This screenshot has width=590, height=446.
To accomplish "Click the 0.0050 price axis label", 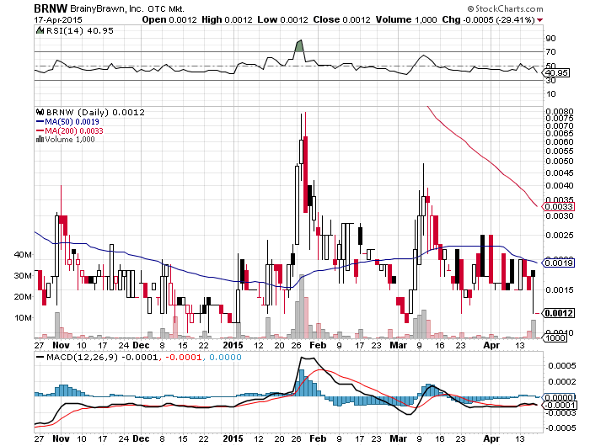I will click(x=559, y=162).
